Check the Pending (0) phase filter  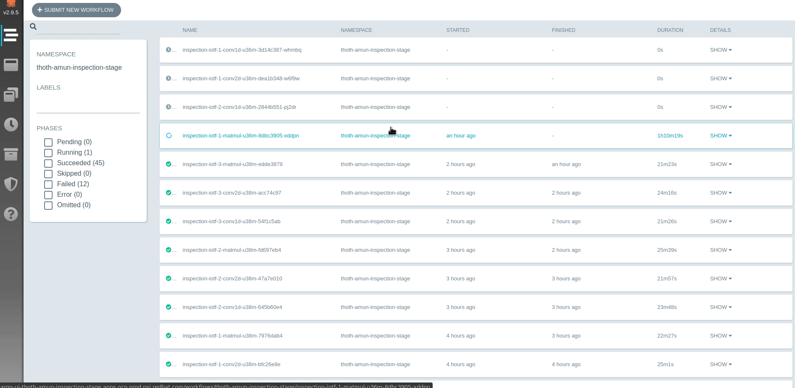coord(48,143)
